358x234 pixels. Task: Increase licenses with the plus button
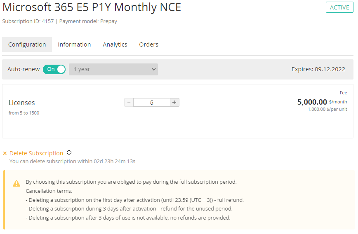point(174,103)
